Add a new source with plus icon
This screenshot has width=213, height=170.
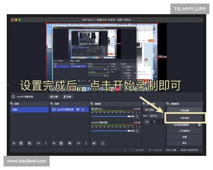click(54, 143)
